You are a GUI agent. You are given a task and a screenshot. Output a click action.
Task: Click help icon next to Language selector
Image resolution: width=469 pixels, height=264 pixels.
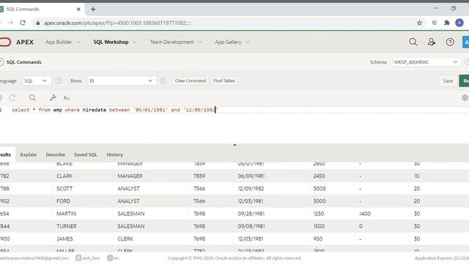pyautogui.click(x=59, y=81)
